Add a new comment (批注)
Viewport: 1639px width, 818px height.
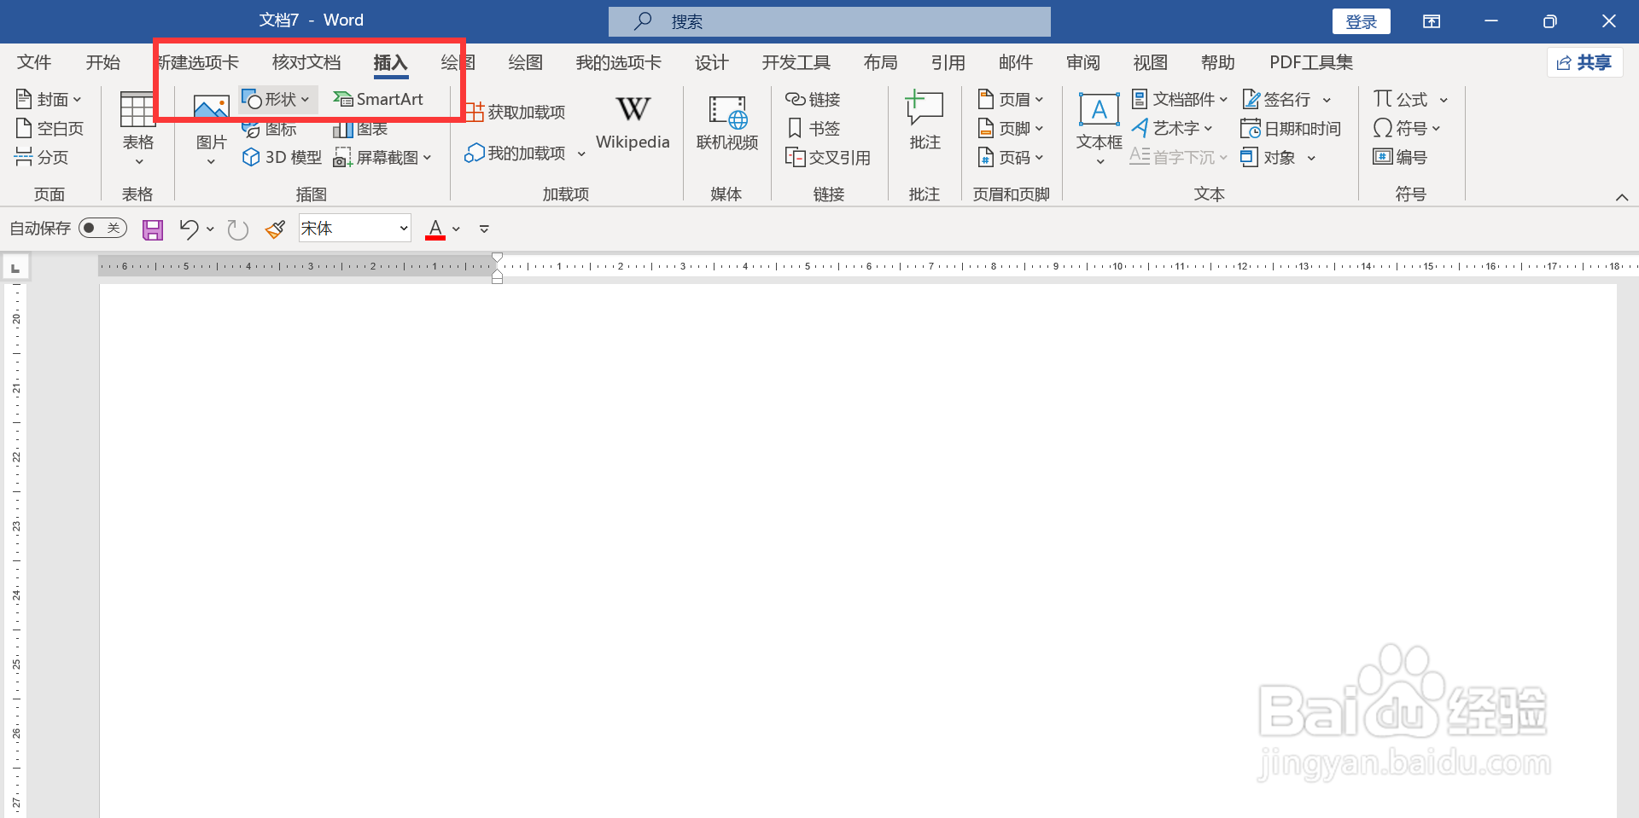[x=924, y=121]
